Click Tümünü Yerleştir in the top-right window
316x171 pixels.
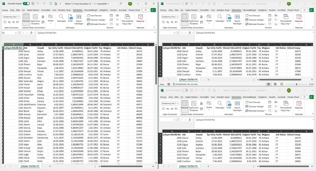point(255,20)
